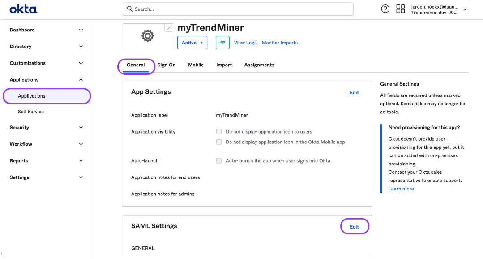Open the View Logs link
This screenshot has width=483, height=259.
tap(245, 43)
